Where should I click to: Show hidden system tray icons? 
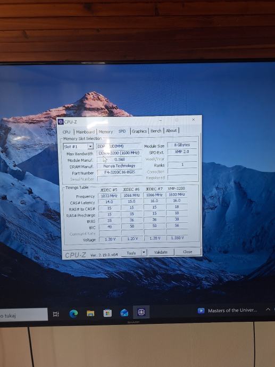(268, 310)
